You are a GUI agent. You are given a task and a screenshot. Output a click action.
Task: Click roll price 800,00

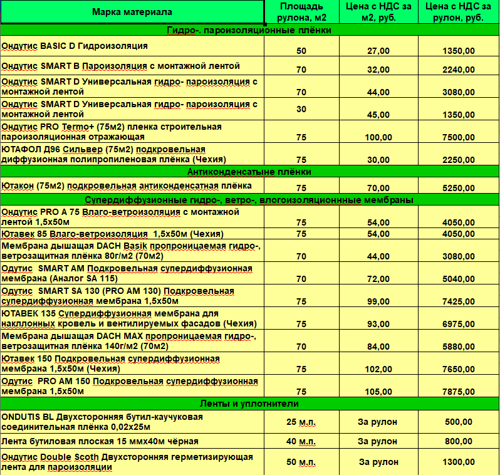click(x=459, y=441)
